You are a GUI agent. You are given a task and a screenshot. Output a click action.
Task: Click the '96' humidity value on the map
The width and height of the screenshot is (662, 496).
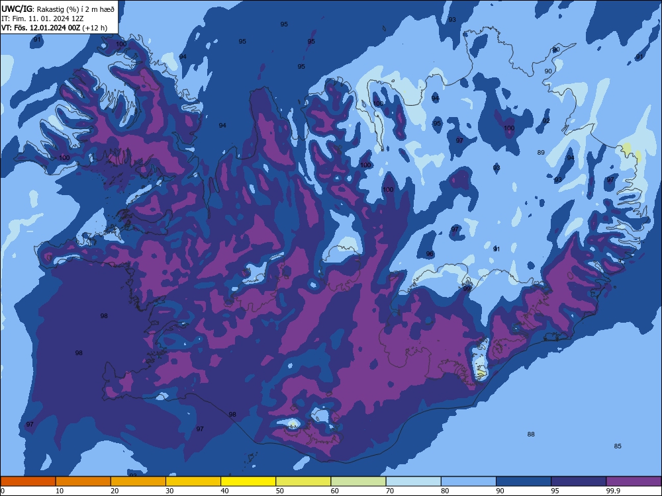pos(430,253)
